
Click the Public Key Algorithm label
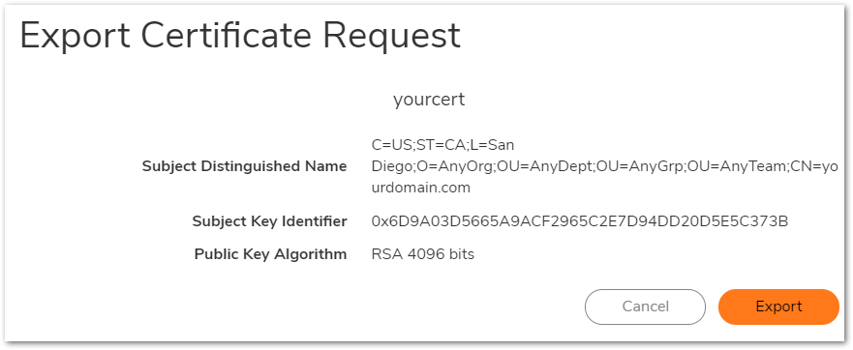(x=270, y=254)
